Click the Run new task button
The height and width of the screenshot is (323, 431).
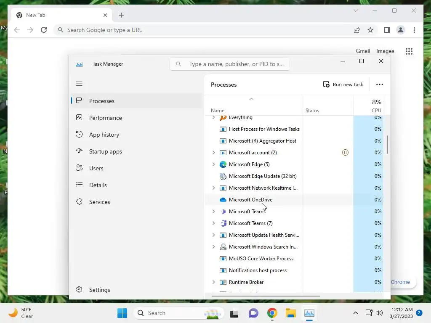click(x=343, y=84)
